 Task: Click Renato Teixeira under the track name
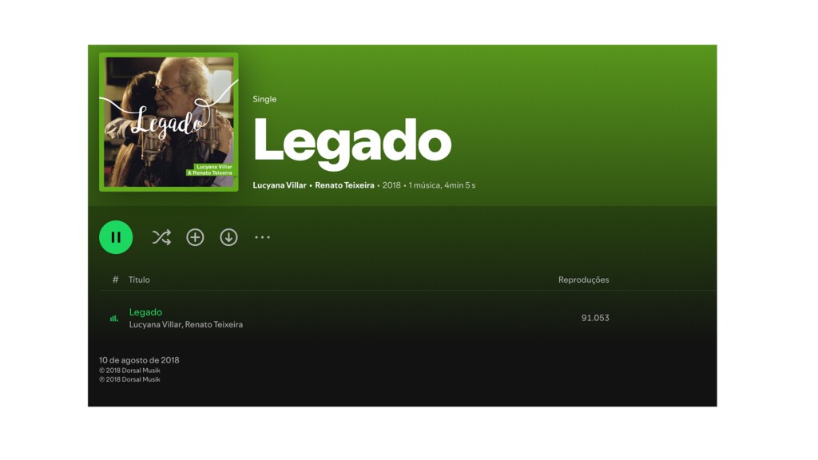[214, 324]
